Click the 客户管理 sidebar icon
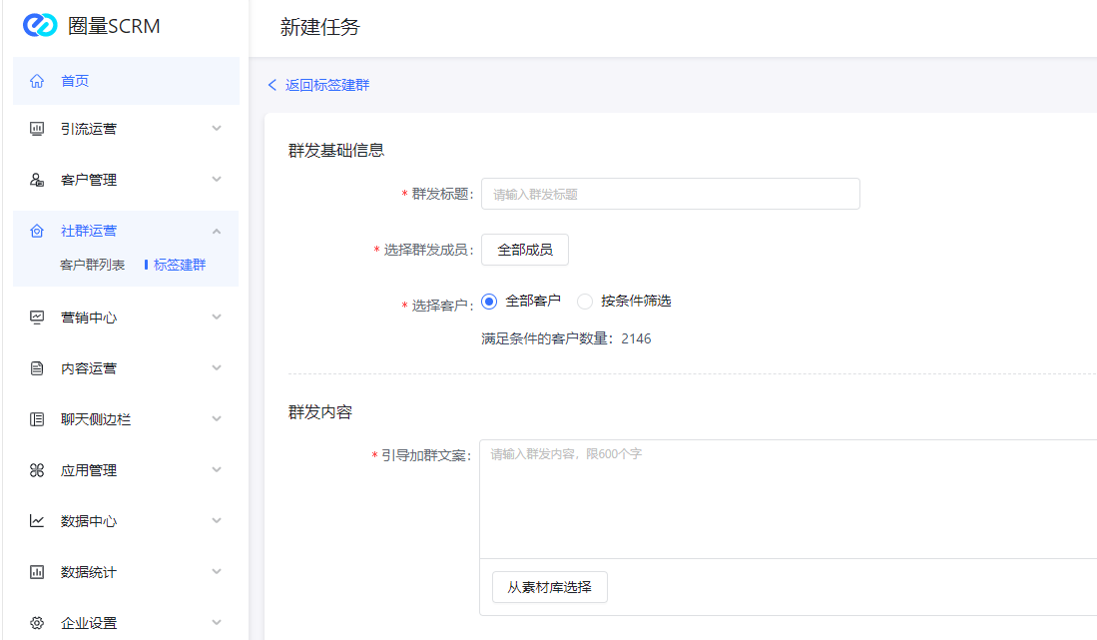The height and width of the screenshot is (640, 1097). [37, 180]
